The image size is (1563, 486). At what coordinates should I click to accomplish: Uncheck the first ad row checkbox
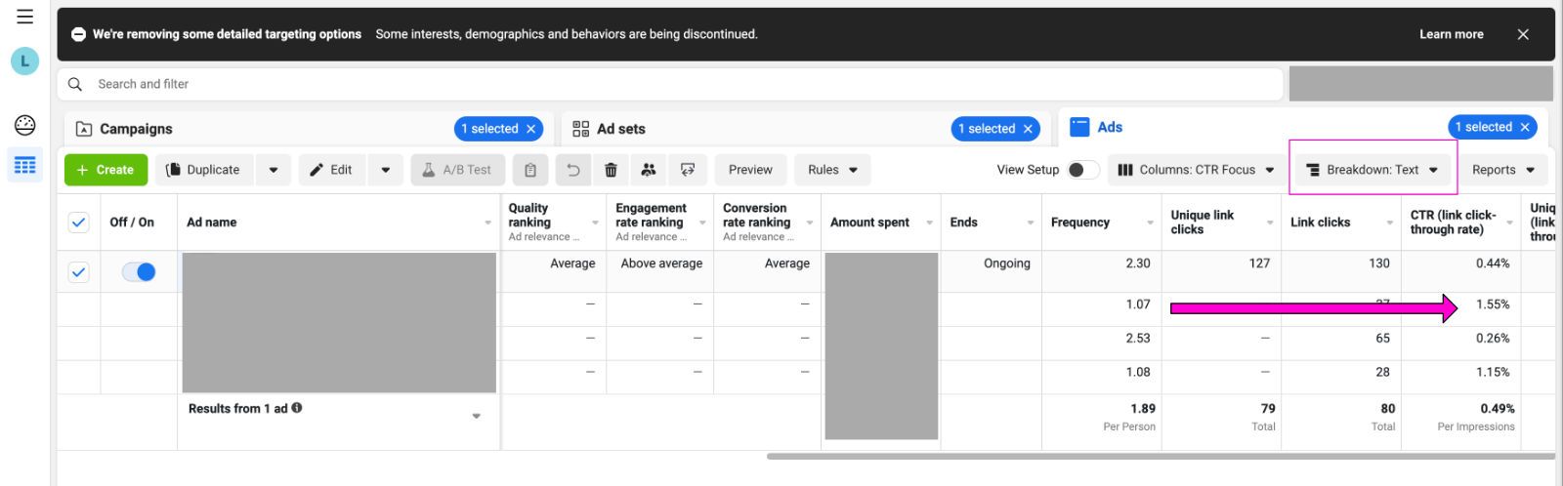click(79, 272)
